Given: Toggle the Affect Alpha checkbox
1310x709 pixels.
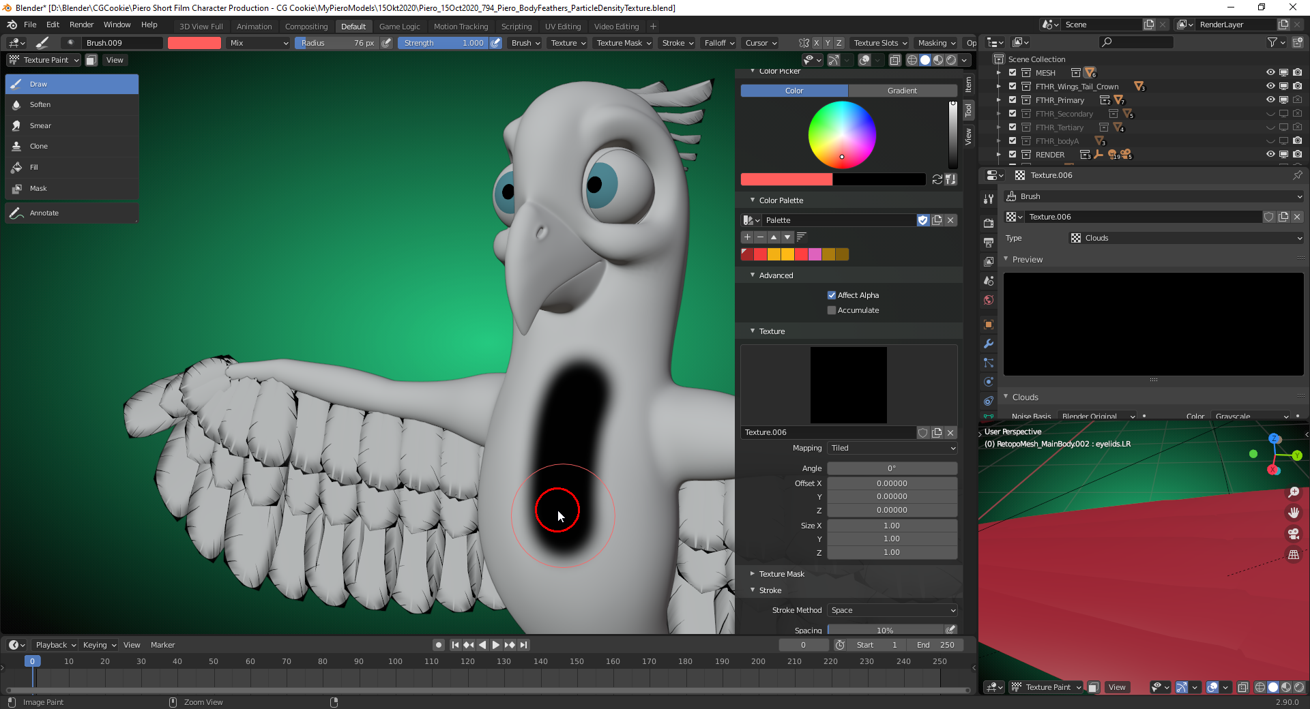Looking at the screenshot, I should [x=832, y=295].
